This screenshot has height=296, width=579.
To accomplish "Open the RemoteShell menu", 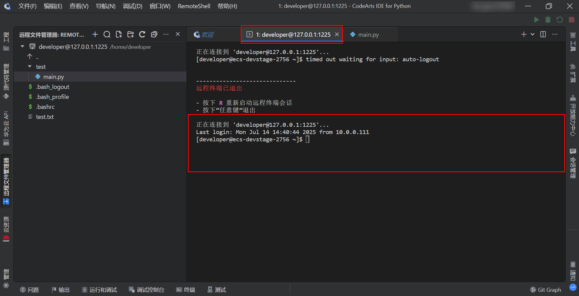I will click(194, 6).
